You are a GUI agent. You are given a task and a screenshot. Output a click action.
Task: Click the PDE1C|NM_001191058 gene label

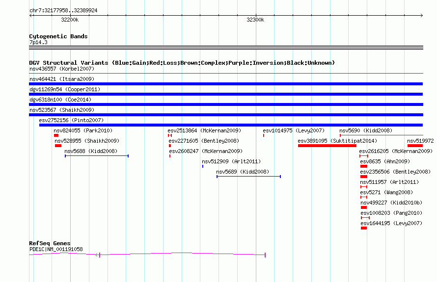point(56,249)
